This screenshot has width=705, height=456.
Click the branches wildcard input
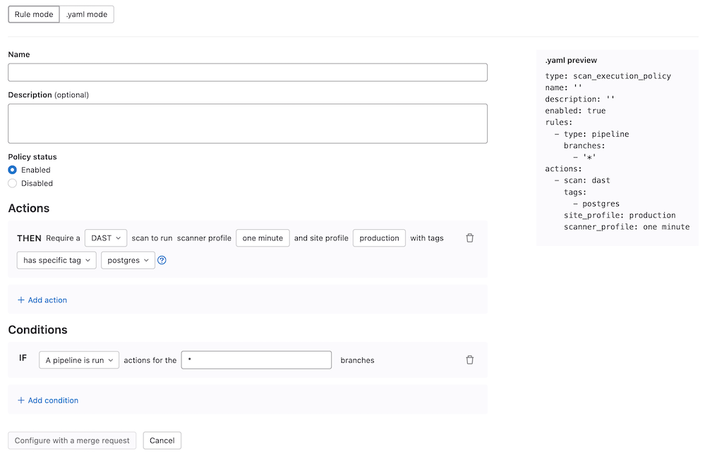[256, 359]
